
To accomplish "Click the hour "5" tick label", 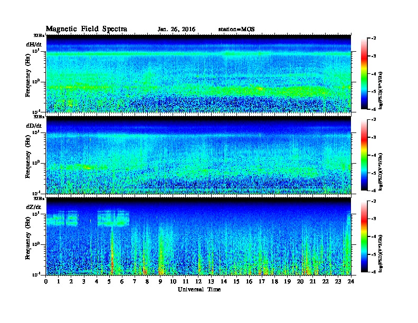I will coord(110,281).
